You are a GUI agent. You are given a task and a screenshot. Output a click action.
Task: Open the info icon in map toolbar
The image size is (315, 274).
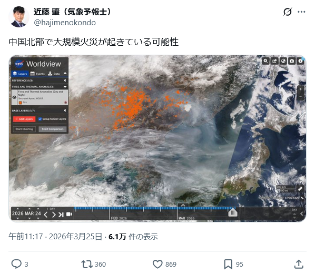[301, 61]
